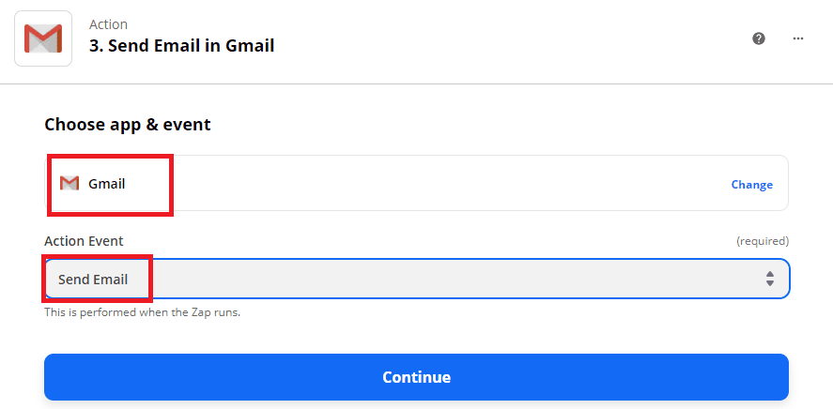Click the word Gmail in the step title
Image resolution: width=833 pixels, height=409 pixels.
pos(249,46)
